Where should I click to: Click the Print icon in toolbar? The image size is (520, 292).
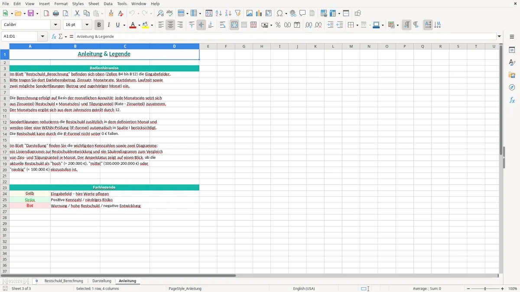pos(56,13)
